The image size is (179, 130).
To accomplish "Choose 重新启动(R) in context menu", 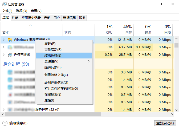I will (64, 50).
